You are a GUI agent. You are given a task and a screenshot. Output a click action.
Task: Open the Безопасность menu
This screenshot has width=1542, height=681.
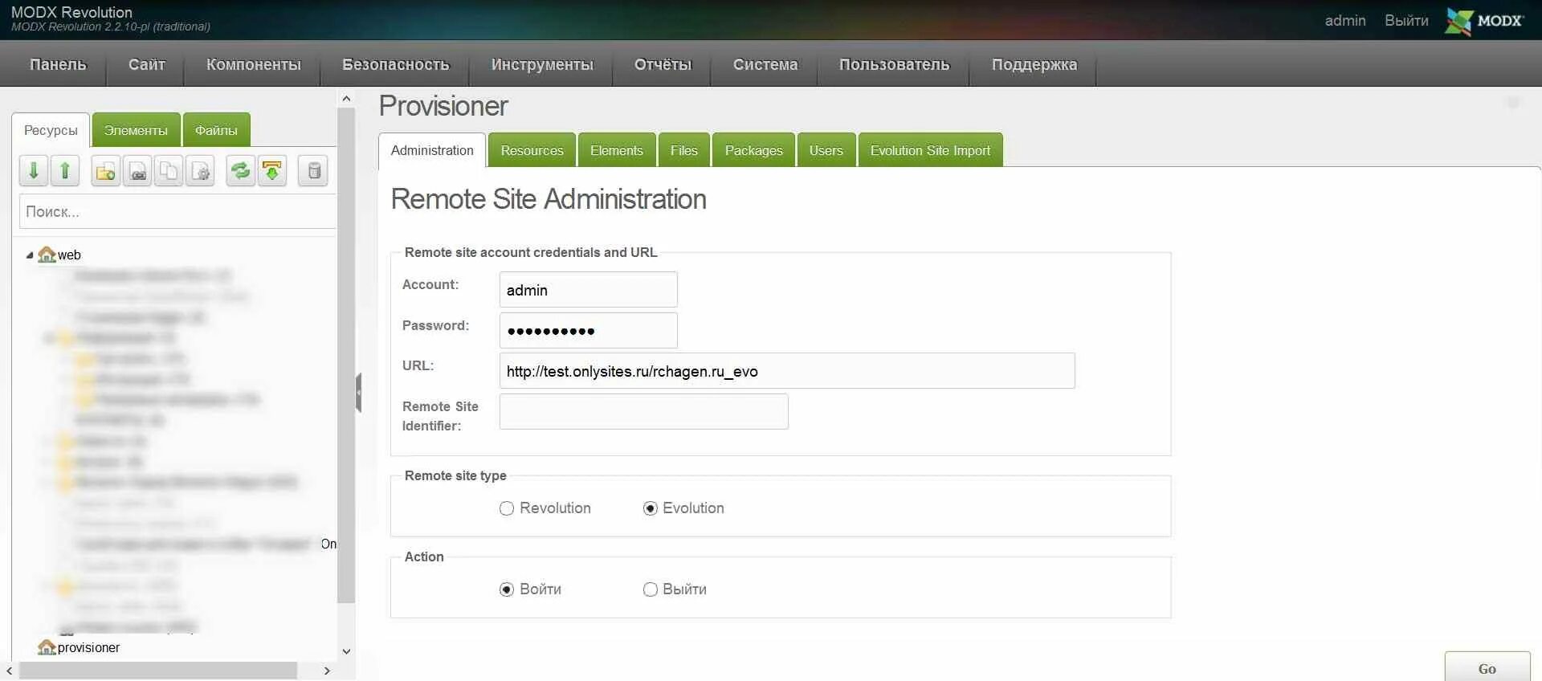click(396, 64)
